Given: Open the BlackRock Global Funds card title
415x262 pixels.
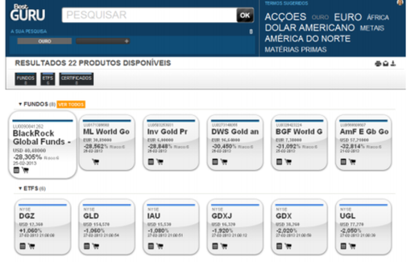Looking at the screenshot, I should pos(41,138).
